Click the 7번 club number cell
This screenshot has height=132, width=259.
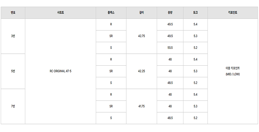13,106
